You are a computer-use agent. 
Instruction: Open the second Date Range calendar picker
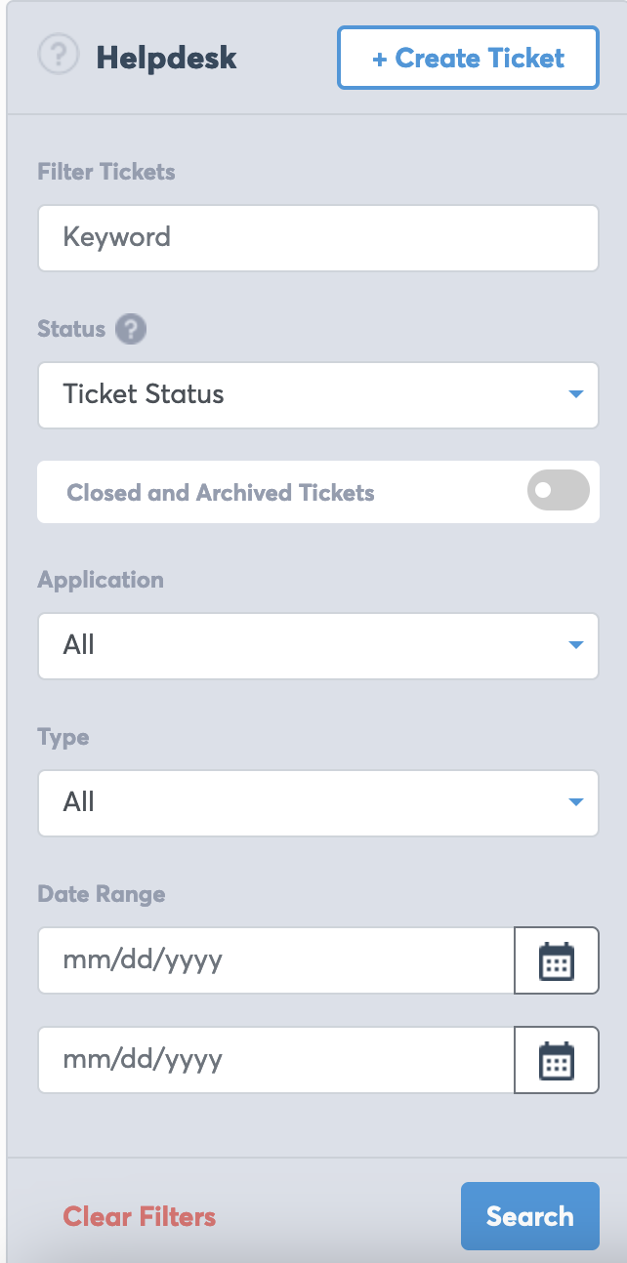click(x=557, y=1060)
